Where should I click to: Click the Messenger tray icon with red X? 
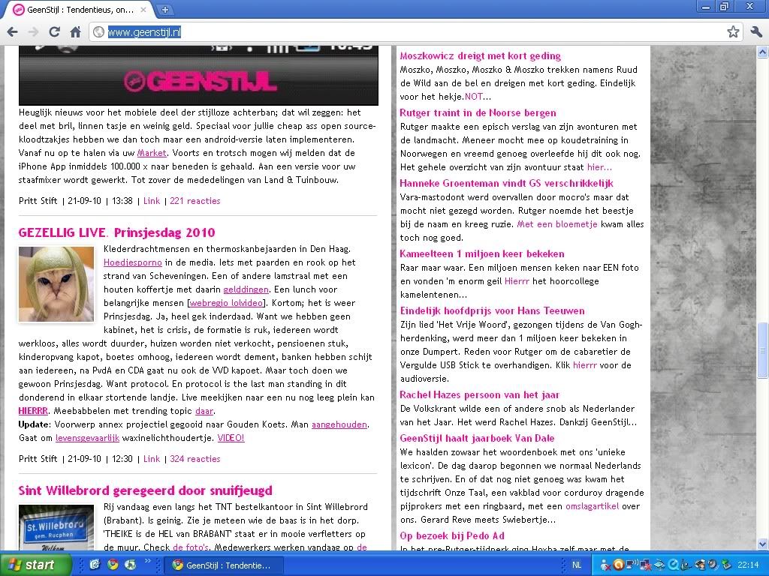point(606,565)
